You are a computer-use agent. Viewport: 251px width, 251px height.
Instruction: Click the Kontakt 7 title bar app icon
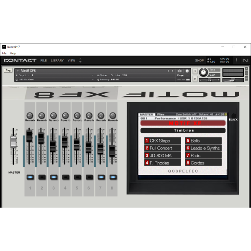pyautogui.click(x=4, y=47)
